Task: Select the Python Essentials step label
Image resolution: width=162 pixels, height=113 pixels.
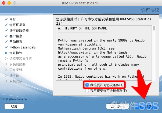Action: (23, 47)
